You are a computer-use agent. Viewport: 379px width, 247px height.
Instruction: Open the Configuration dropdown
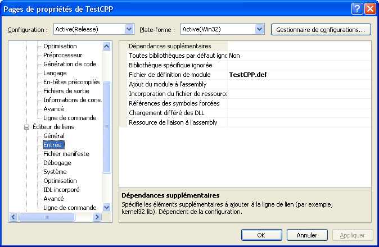[129, 29]
